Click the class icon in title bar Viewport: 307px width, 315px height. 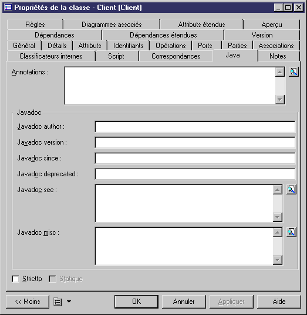pyautogui.click(x=8, y=8)
